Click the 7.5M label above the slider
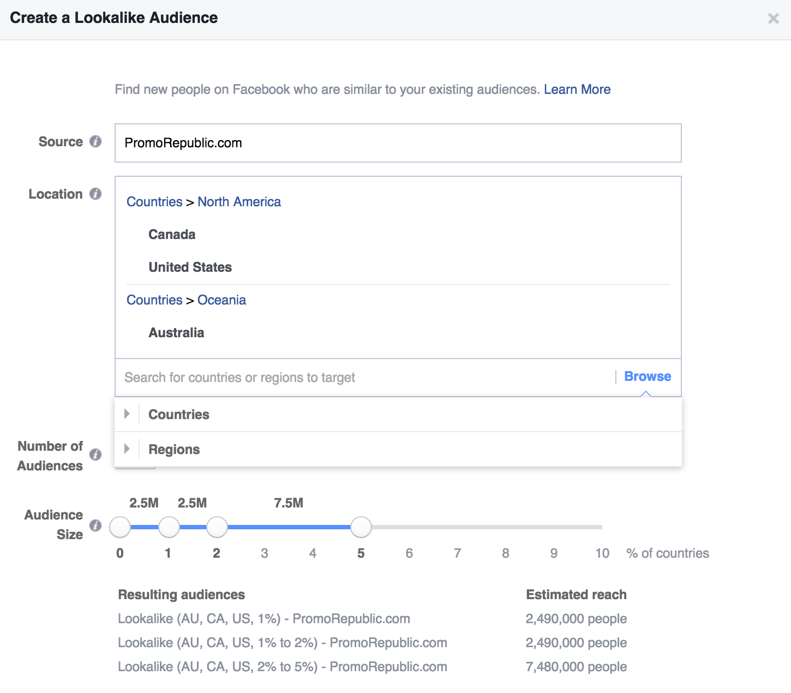 [289, 503]
